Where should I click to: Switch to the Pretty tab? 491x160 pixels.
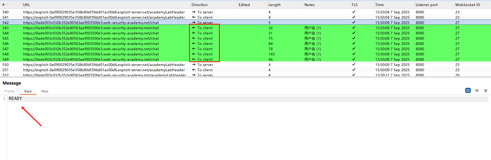(x=10, y=91)
